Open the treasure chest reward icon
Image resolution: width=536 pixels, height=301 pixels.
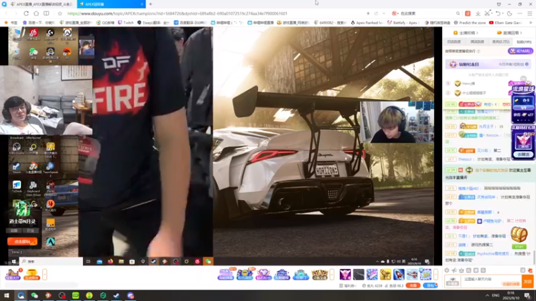519,235
